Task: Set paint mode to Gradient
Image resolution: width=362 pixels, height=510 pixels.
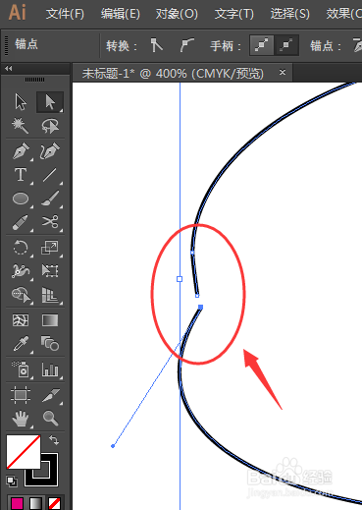Action: click(35, 503)
